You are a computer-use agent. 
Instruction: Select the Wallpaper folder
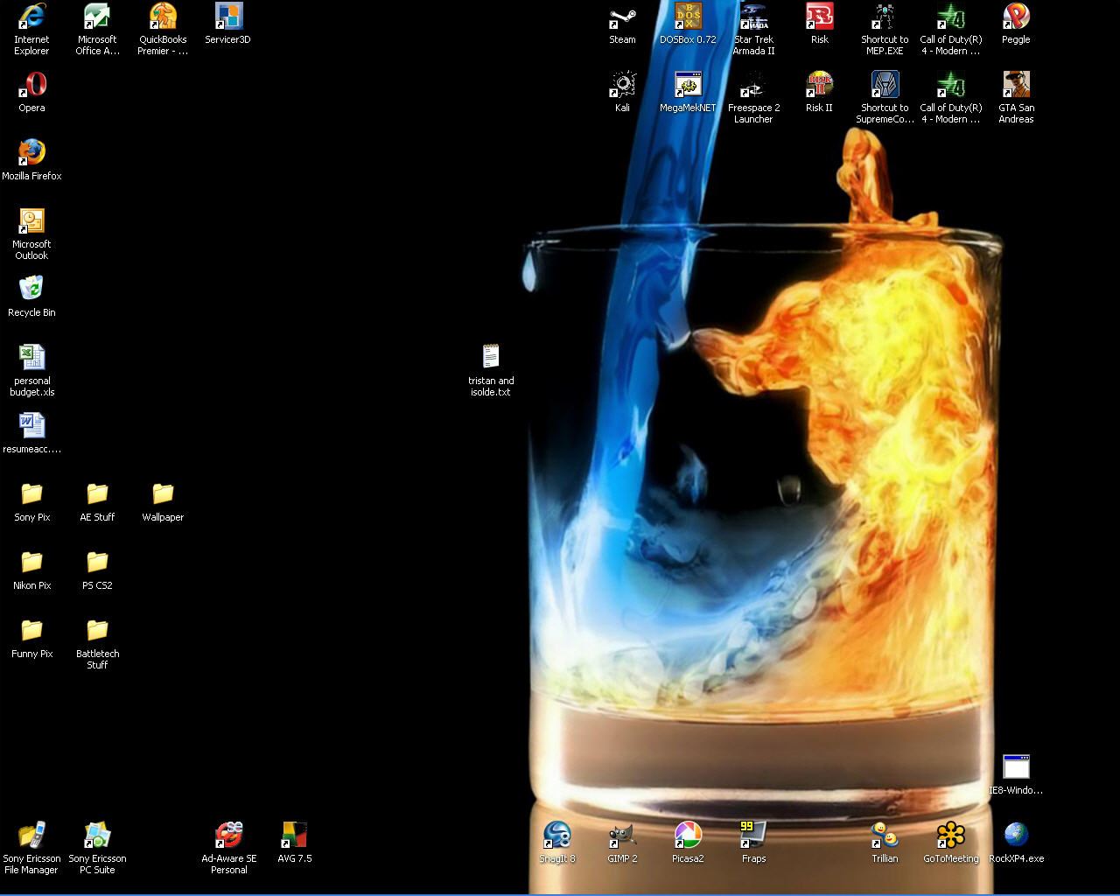[x=163, y=494]
